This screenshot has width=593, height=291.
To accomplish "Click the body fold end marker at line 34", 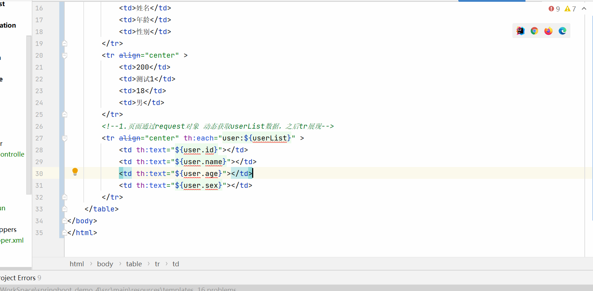I will (65, 221).
